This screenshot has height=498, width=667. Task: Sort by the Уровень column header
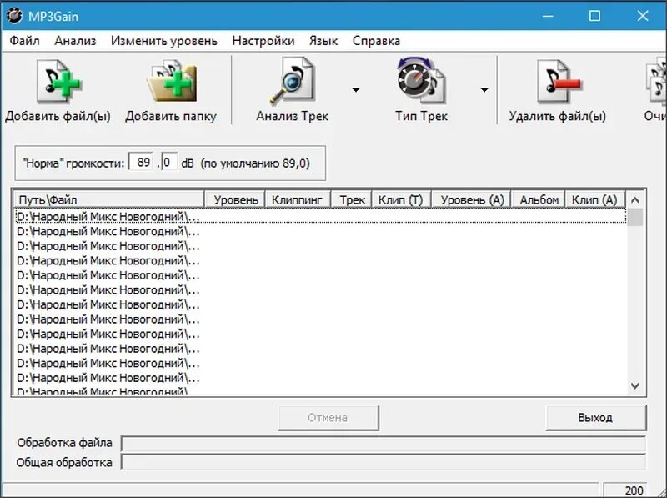(x=235, y=199)
